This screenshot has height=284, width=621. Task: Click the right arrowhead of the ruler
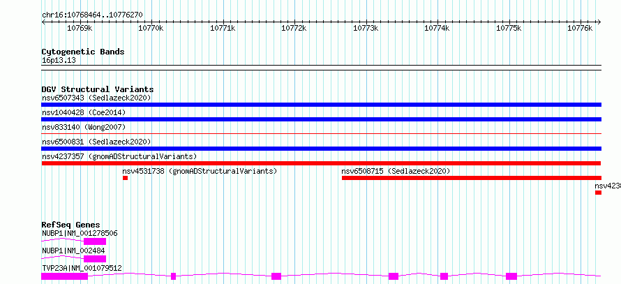(x=599, y=22)
